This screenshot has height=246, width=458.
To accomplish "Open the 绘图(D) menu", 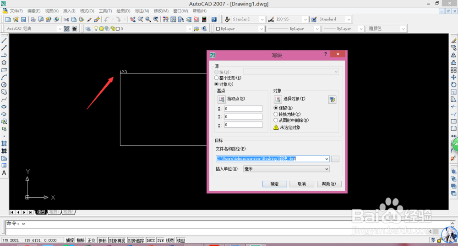I will (x=123, y=11).
